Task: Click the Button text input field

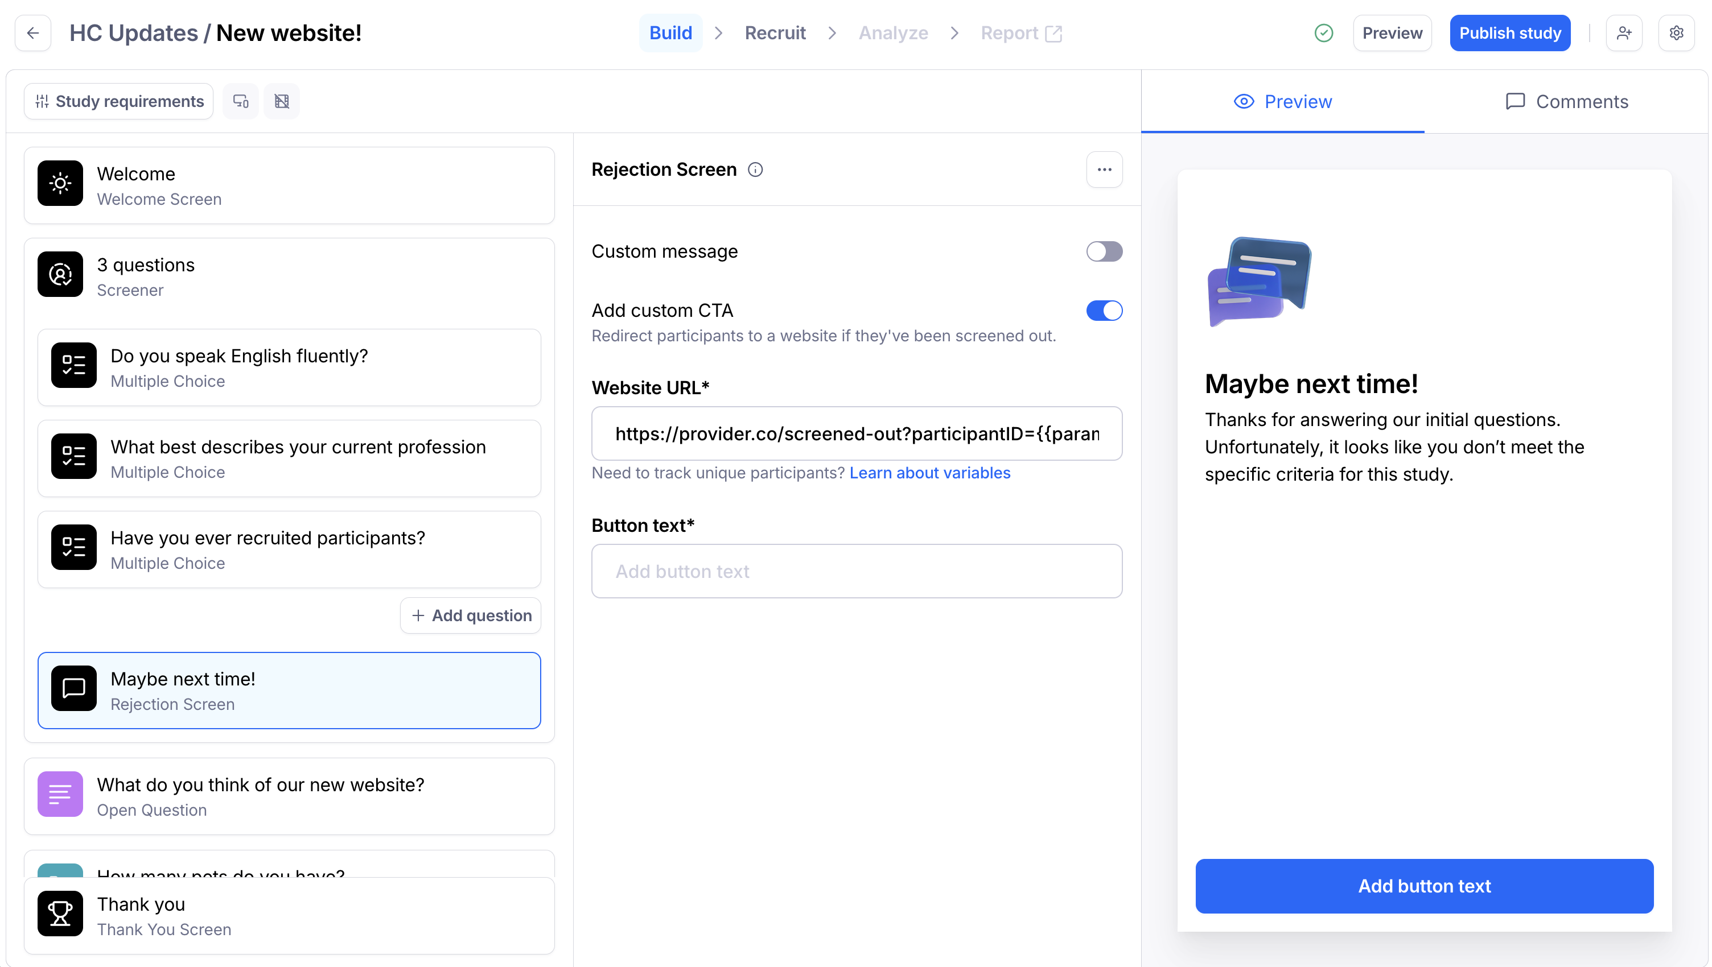Action: pyautogui.click(x=857, y=571)
